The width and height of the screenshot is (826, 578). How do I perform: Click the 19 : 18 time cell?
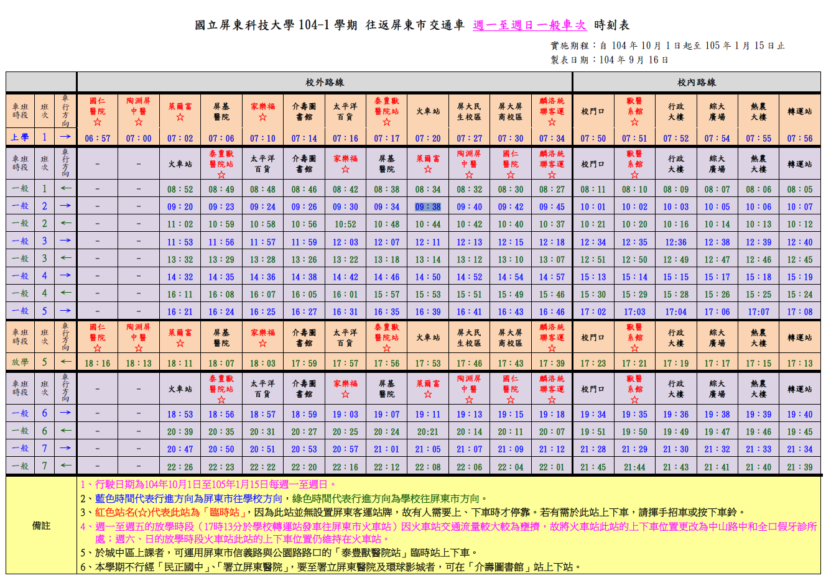point(552,415)
